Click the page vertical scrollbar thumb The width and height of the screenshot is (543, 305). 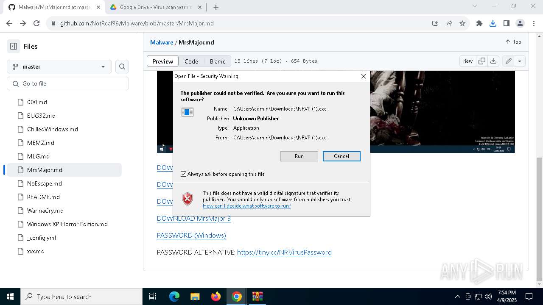pos(540,219)
